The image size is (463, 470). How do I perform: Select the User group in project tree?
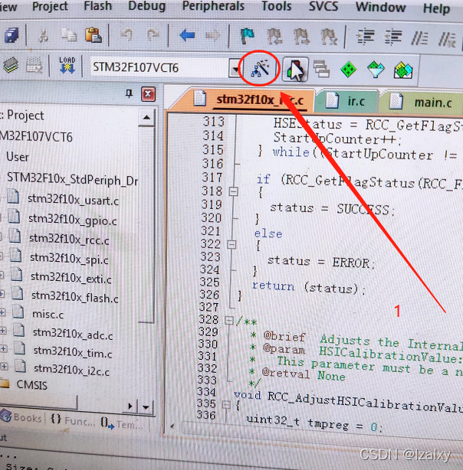[x=18, y=157]
